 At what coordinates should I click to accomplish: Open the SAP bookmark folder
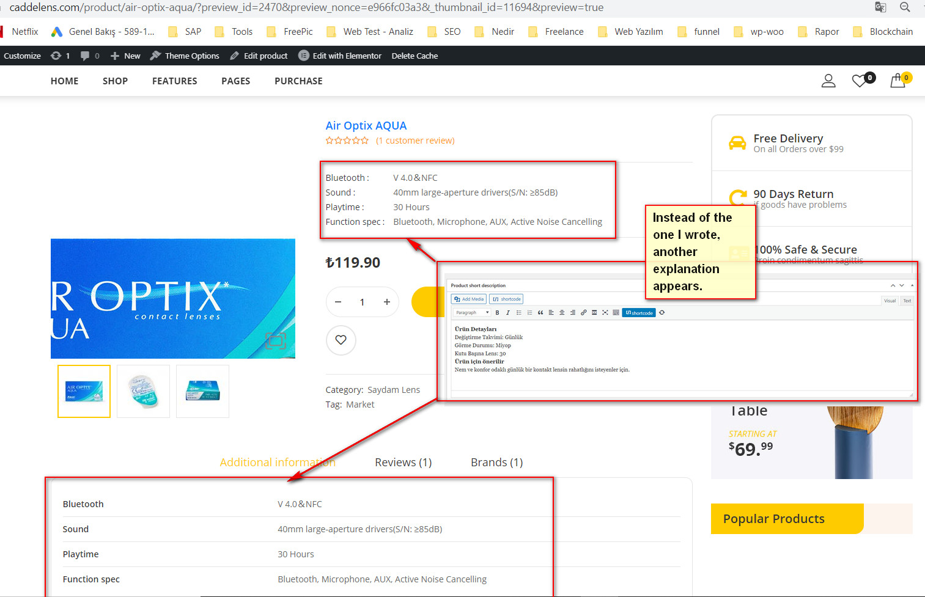pyautogui.click(x=185, y=32)
